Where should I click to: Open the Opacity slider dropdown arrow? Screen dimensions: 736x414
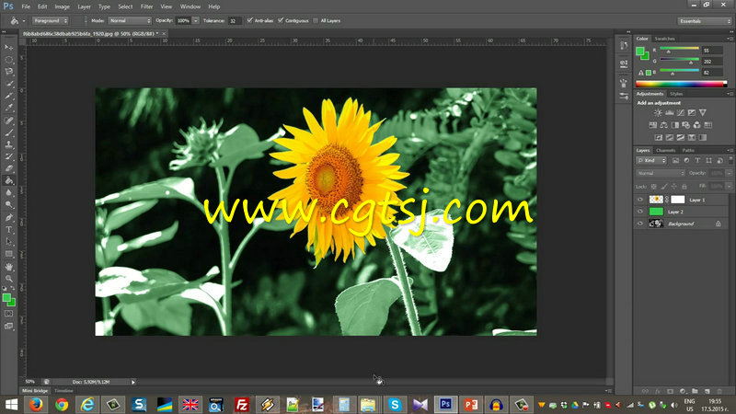(196, 20)
